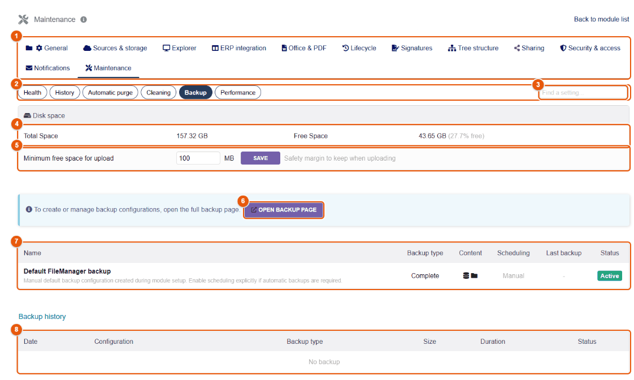
Task: Click the database icon in Content column
Action: point(466,275)
